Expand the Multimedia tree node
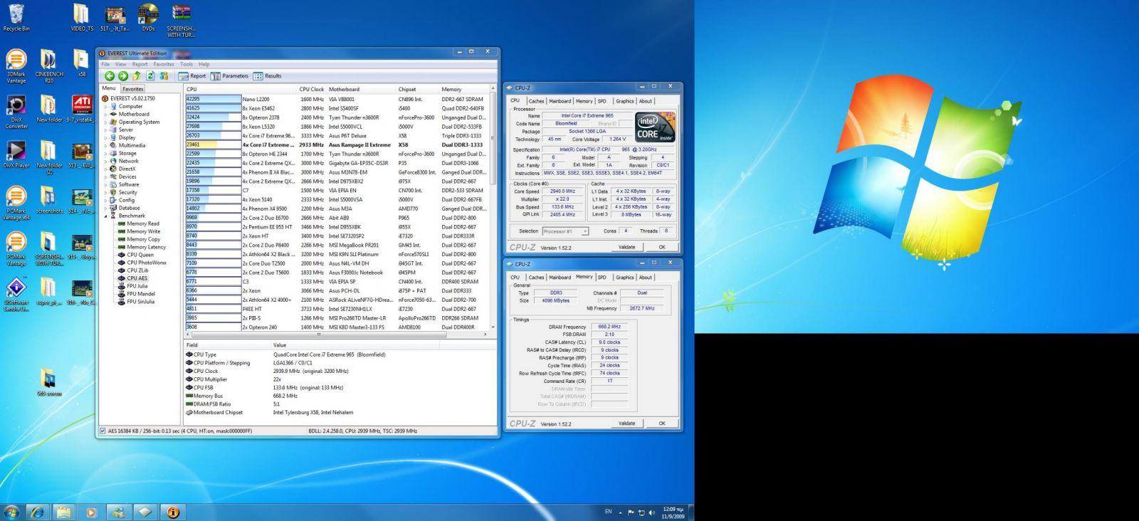 [x=105, y=146]
